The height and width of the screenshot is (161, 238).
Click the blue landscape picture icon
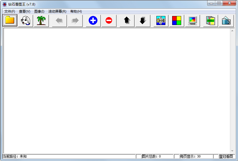point(161,20)
